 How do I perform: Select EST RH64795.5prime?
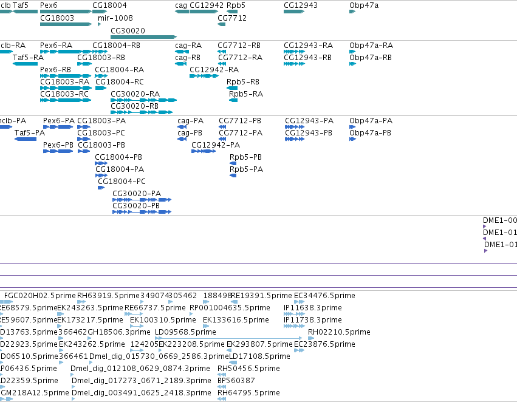pos(248,393)
